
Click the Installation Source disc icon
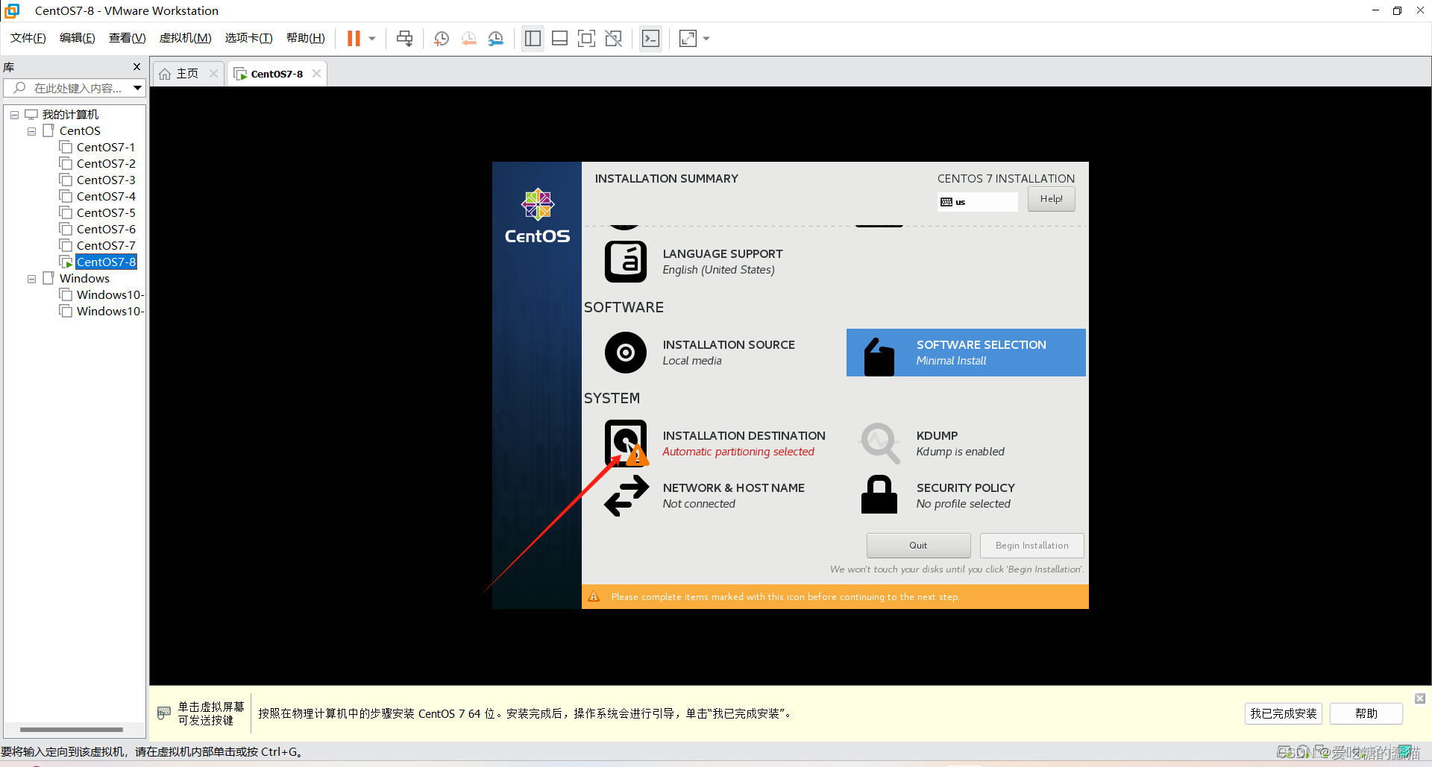[626, 353]
